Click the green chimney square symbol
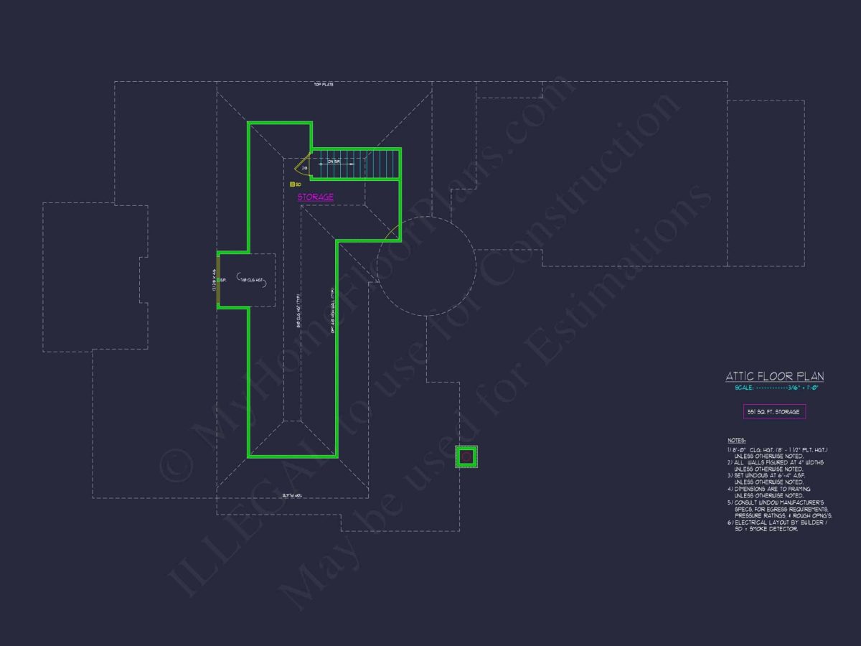 click(x=466, y=457)
